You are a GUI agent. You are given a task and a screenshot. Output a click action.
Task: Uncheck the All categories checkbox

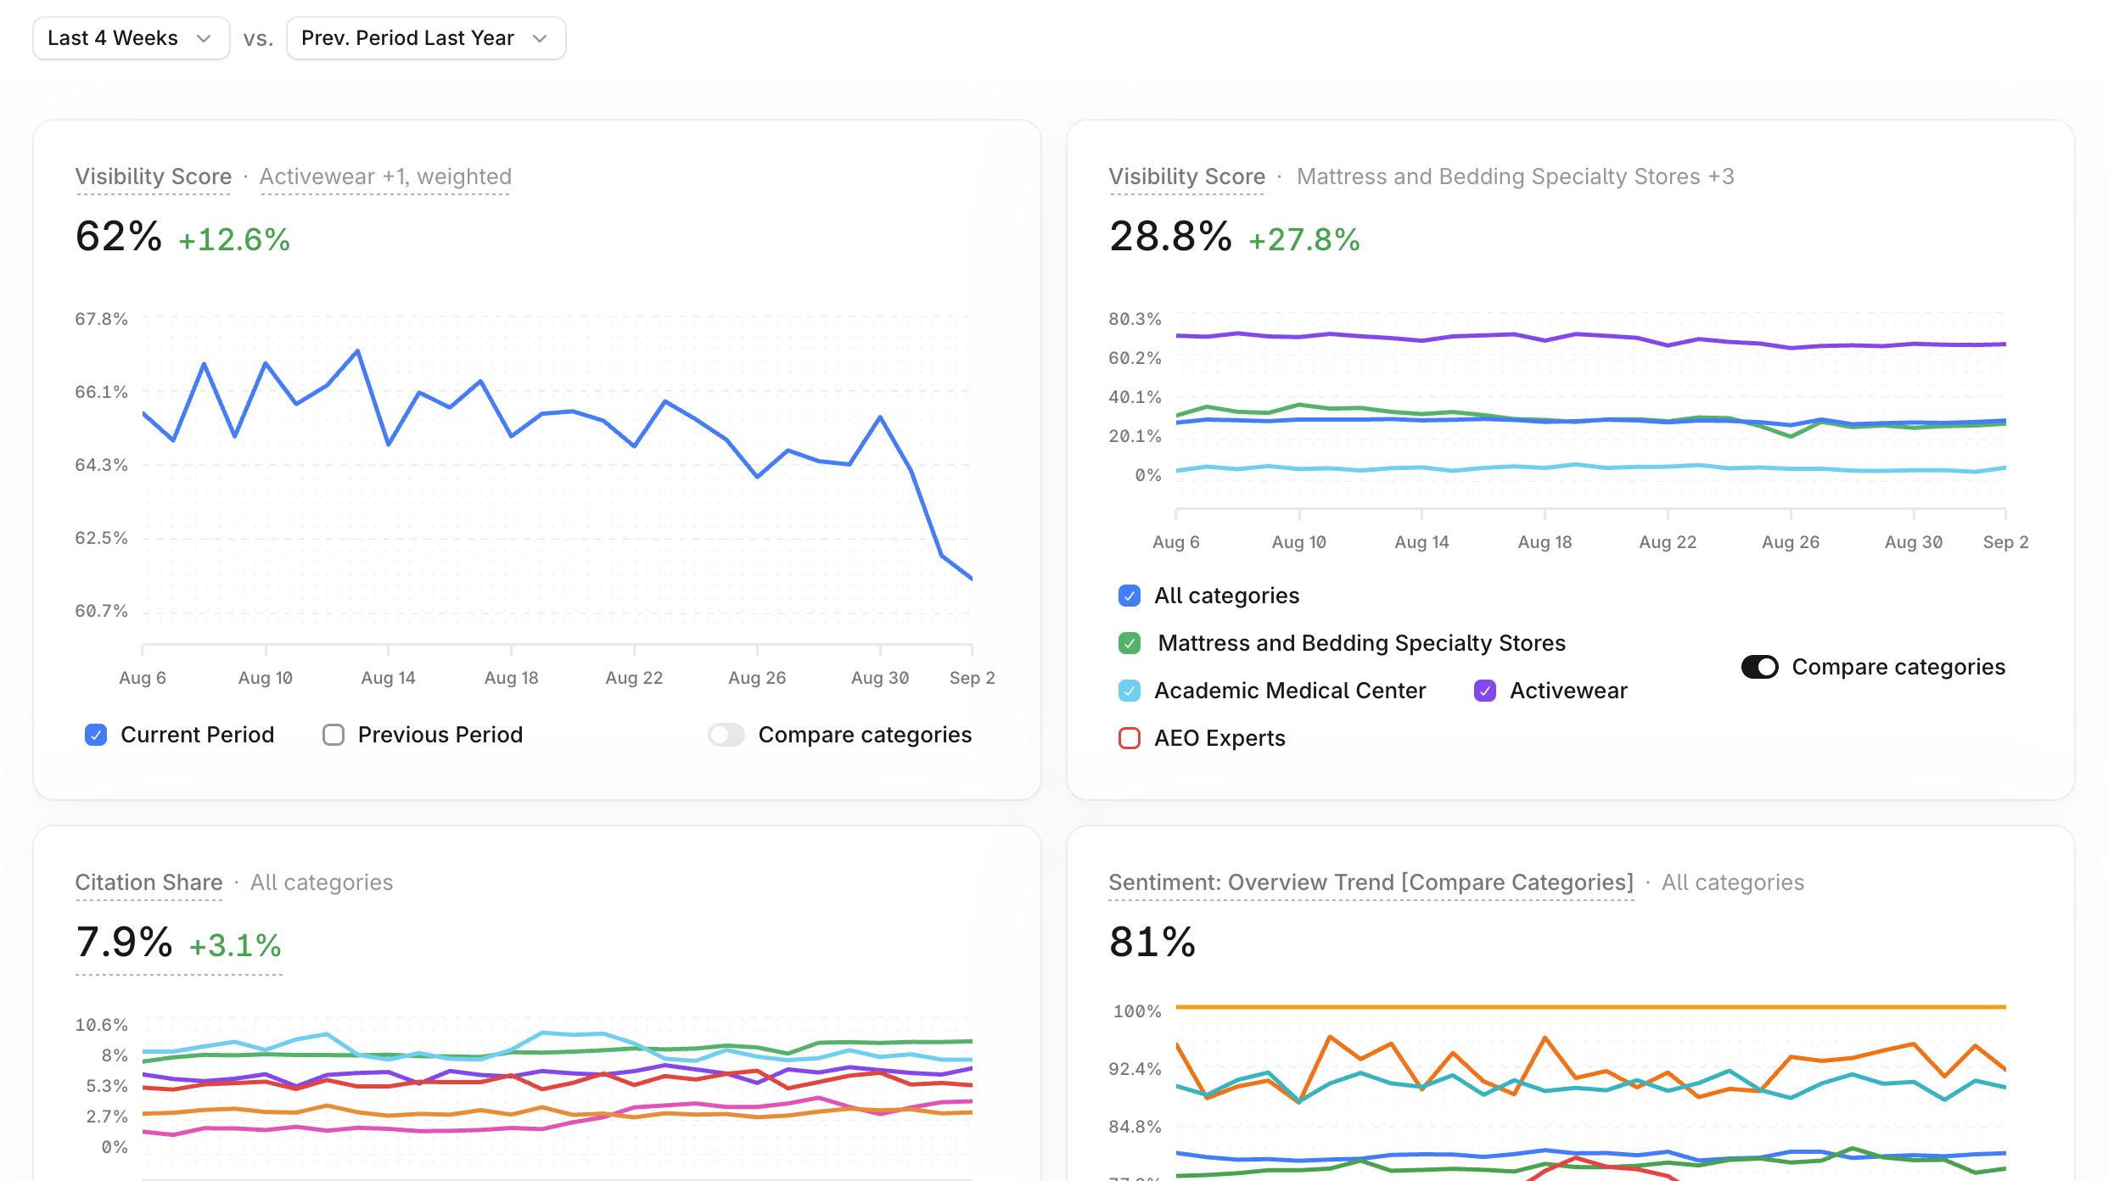click(x=1130, y=596)
